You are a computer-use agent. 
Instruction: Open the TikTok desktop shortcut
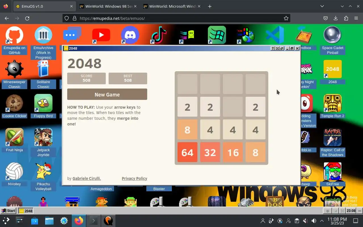tap(159, 35)
